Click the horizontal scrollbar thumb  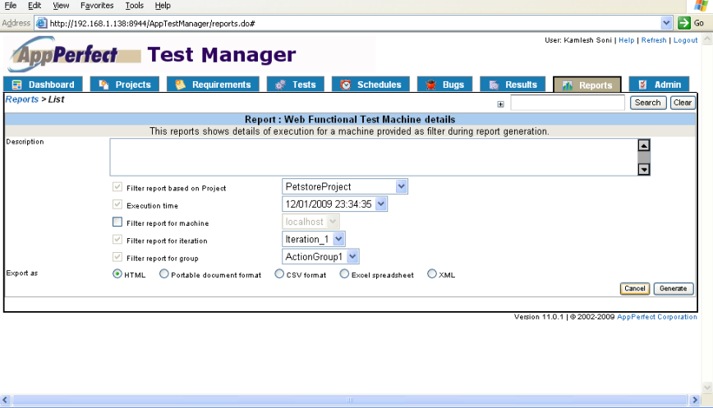point(350,400)
